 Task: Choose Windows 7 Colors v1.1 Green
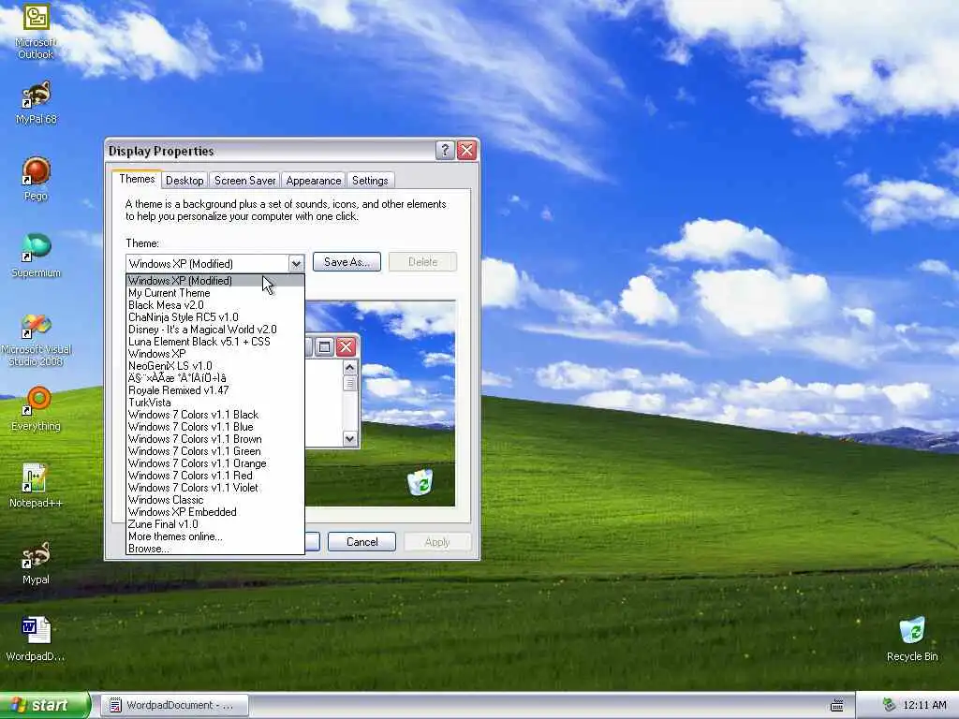pos(214,451)
